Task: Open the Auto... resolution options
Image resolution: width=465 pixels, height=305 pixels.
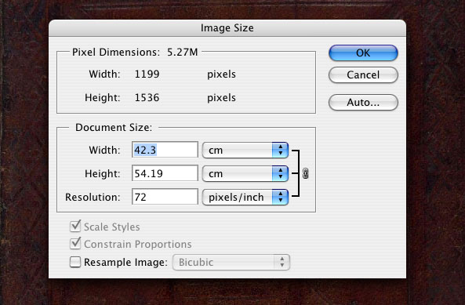Action: [x=363, y=102]
